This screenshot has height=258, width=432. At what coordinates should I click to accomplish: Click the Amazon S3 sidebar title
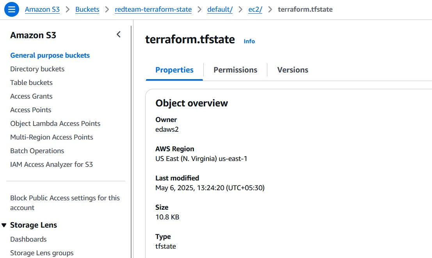(33, 35)
